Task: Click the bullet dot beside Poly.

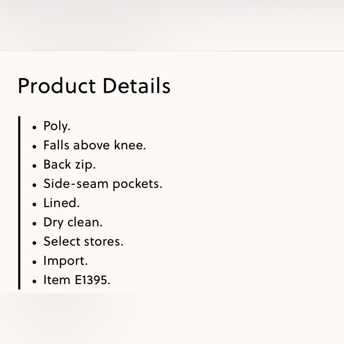Action: (34, 127)
